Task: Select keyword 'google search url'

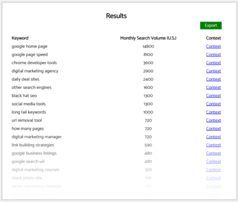Action: pyautogui.click(x=28, y=162)
